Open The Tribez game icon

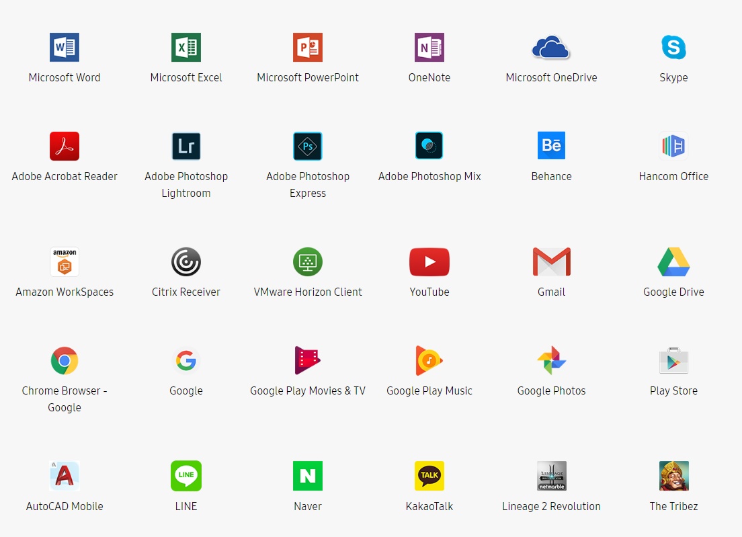(x=673, y=476)
